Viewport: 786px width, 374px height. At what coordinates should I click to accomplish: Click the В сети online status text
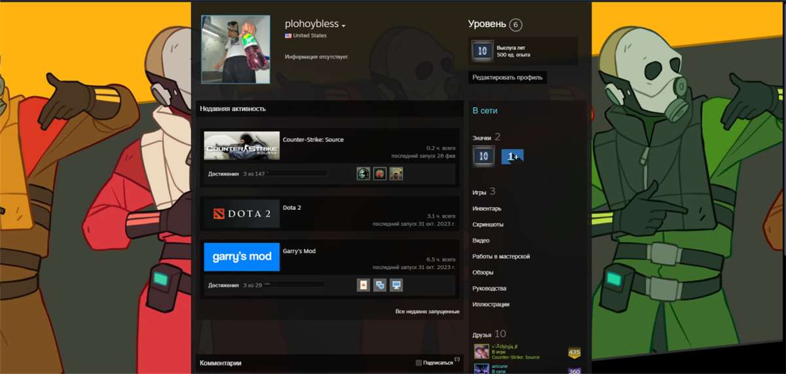click(x=485, y=111)
